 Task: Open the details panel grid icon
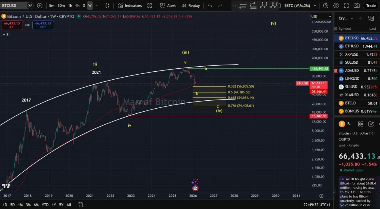click(361, 124)
